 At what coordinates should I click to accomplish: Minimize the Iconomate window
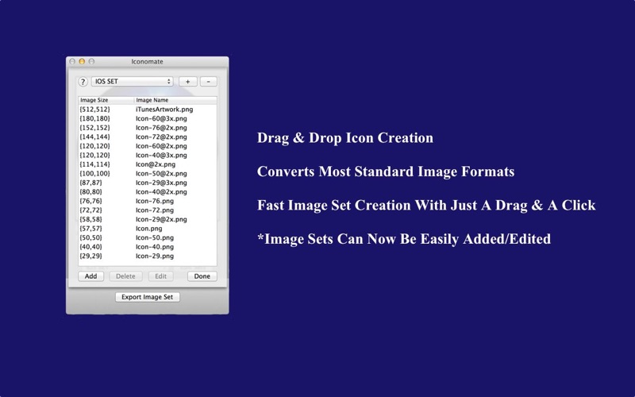pos(82,62)
